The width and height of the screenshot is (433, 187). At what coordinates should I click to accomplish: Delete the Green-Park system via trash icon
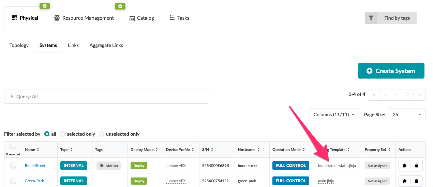tap(416, 181)
